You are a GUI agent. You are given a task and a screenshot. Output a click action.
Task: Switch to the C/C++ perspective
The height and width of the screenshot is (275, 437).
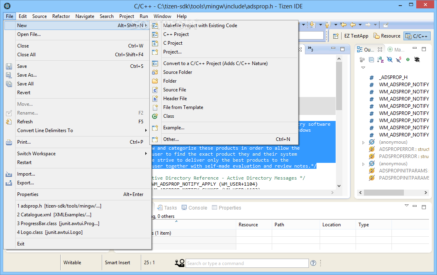click(417, 36)
